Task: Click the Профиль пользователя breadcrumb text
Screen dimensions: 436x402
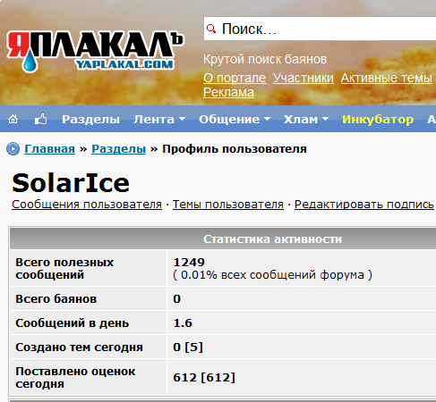Action: 235,149
